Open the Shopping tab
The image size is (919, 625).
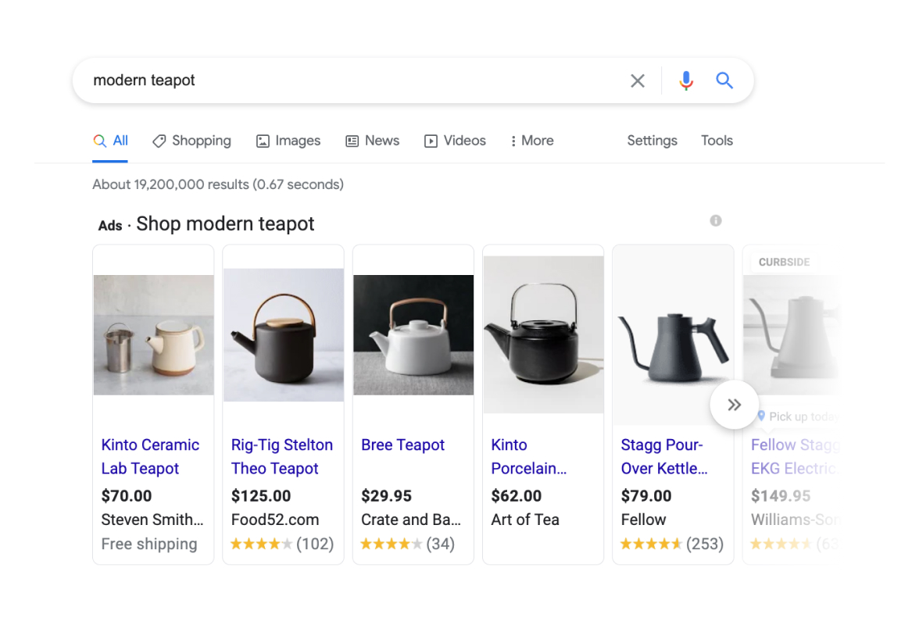[192, 141]
